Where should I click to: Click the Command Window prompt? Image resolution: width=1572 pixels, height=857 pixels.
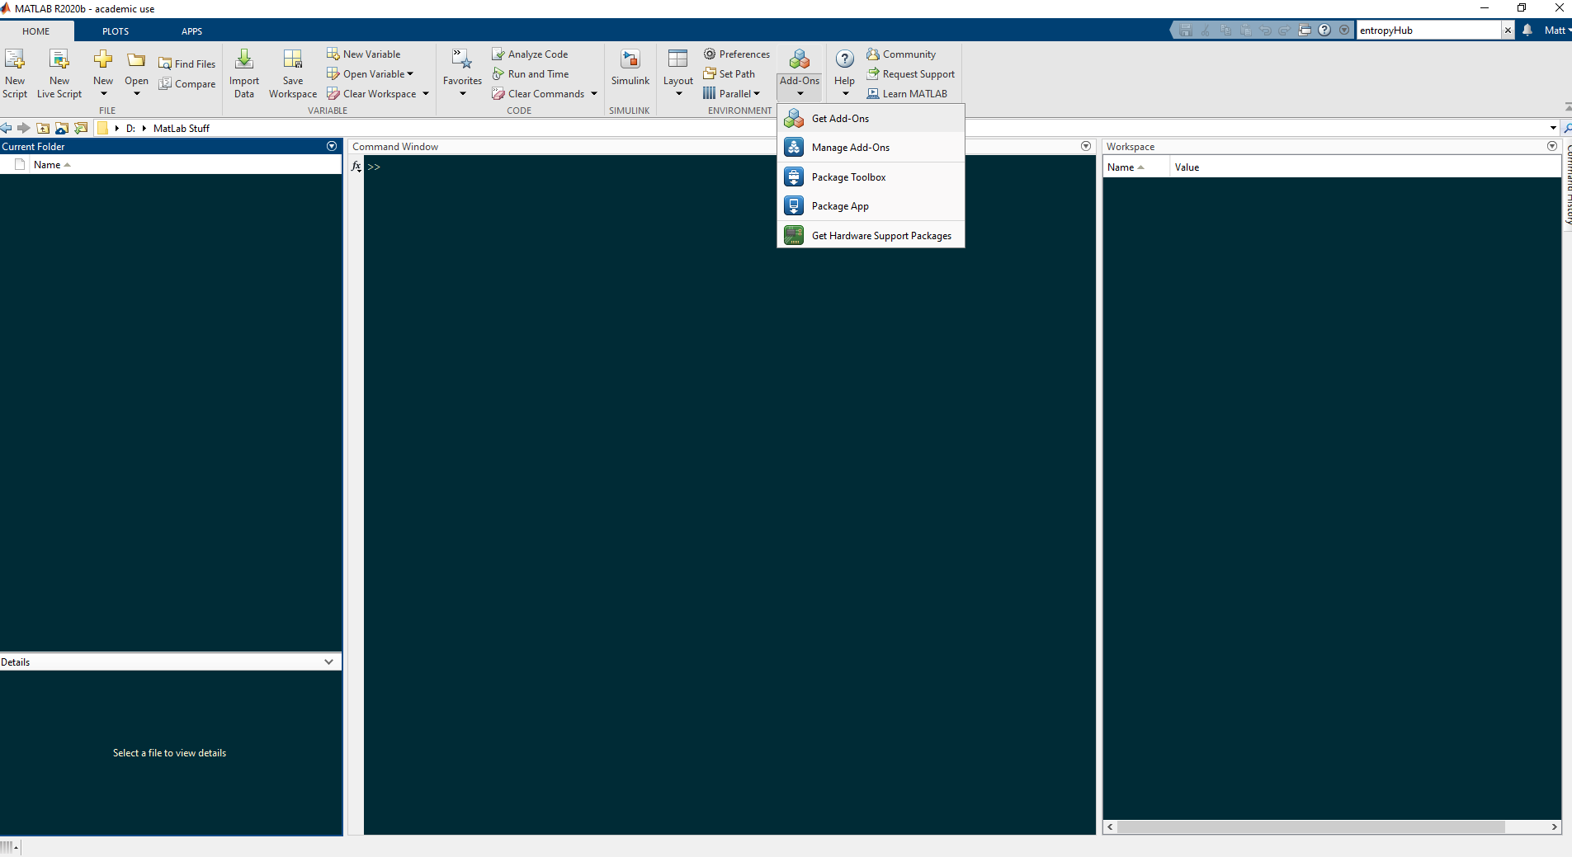374,167
